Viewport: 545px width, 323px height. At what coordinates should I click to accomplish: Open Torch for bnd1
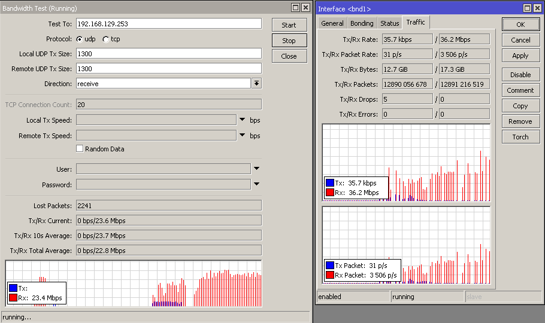520,137
